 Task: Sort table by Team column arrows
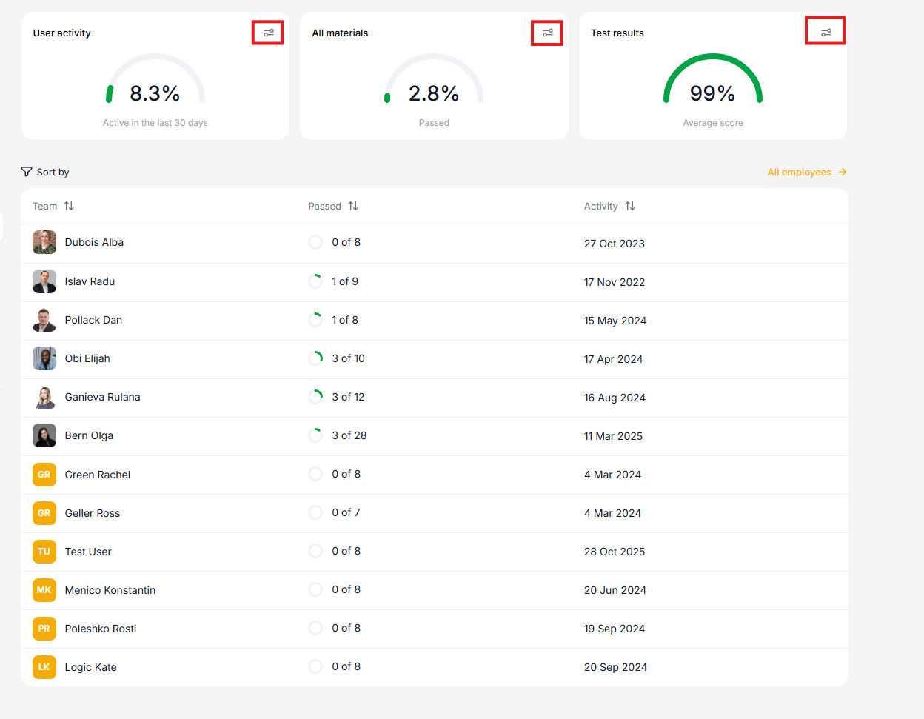point(69,206)
